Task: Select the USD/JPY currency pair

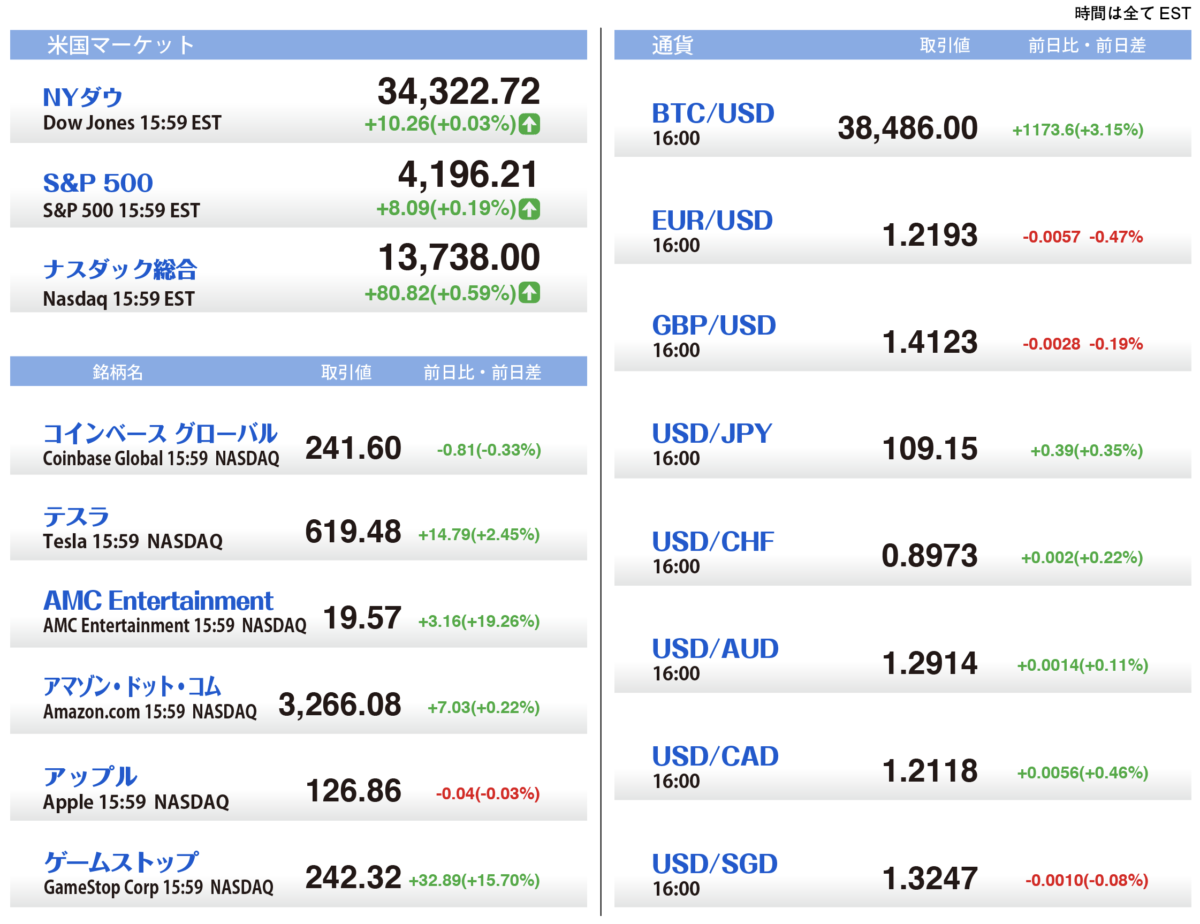Action: click(711, 434)
